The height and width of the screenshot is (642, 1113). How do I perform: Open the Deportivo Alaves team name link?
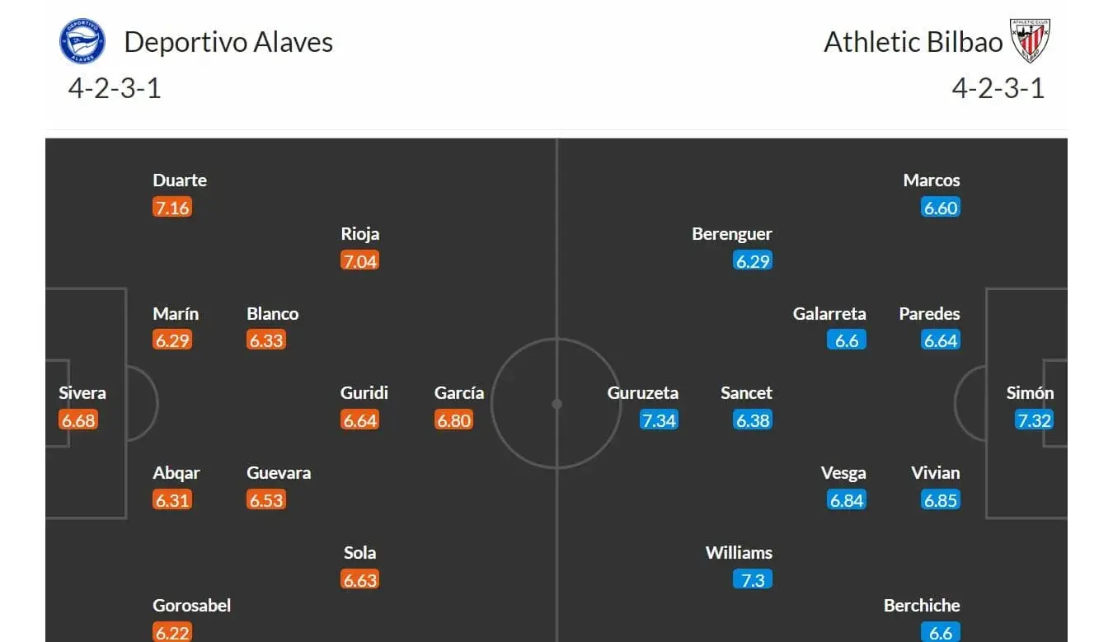(x=228, y=42)
